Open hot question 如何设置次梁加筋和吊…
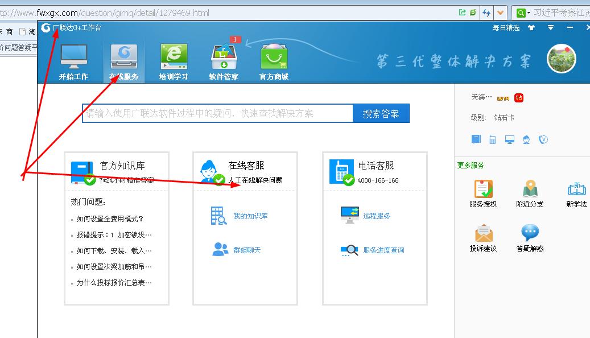The height and width of the screenshot is (338, 590). pos(114,266)
